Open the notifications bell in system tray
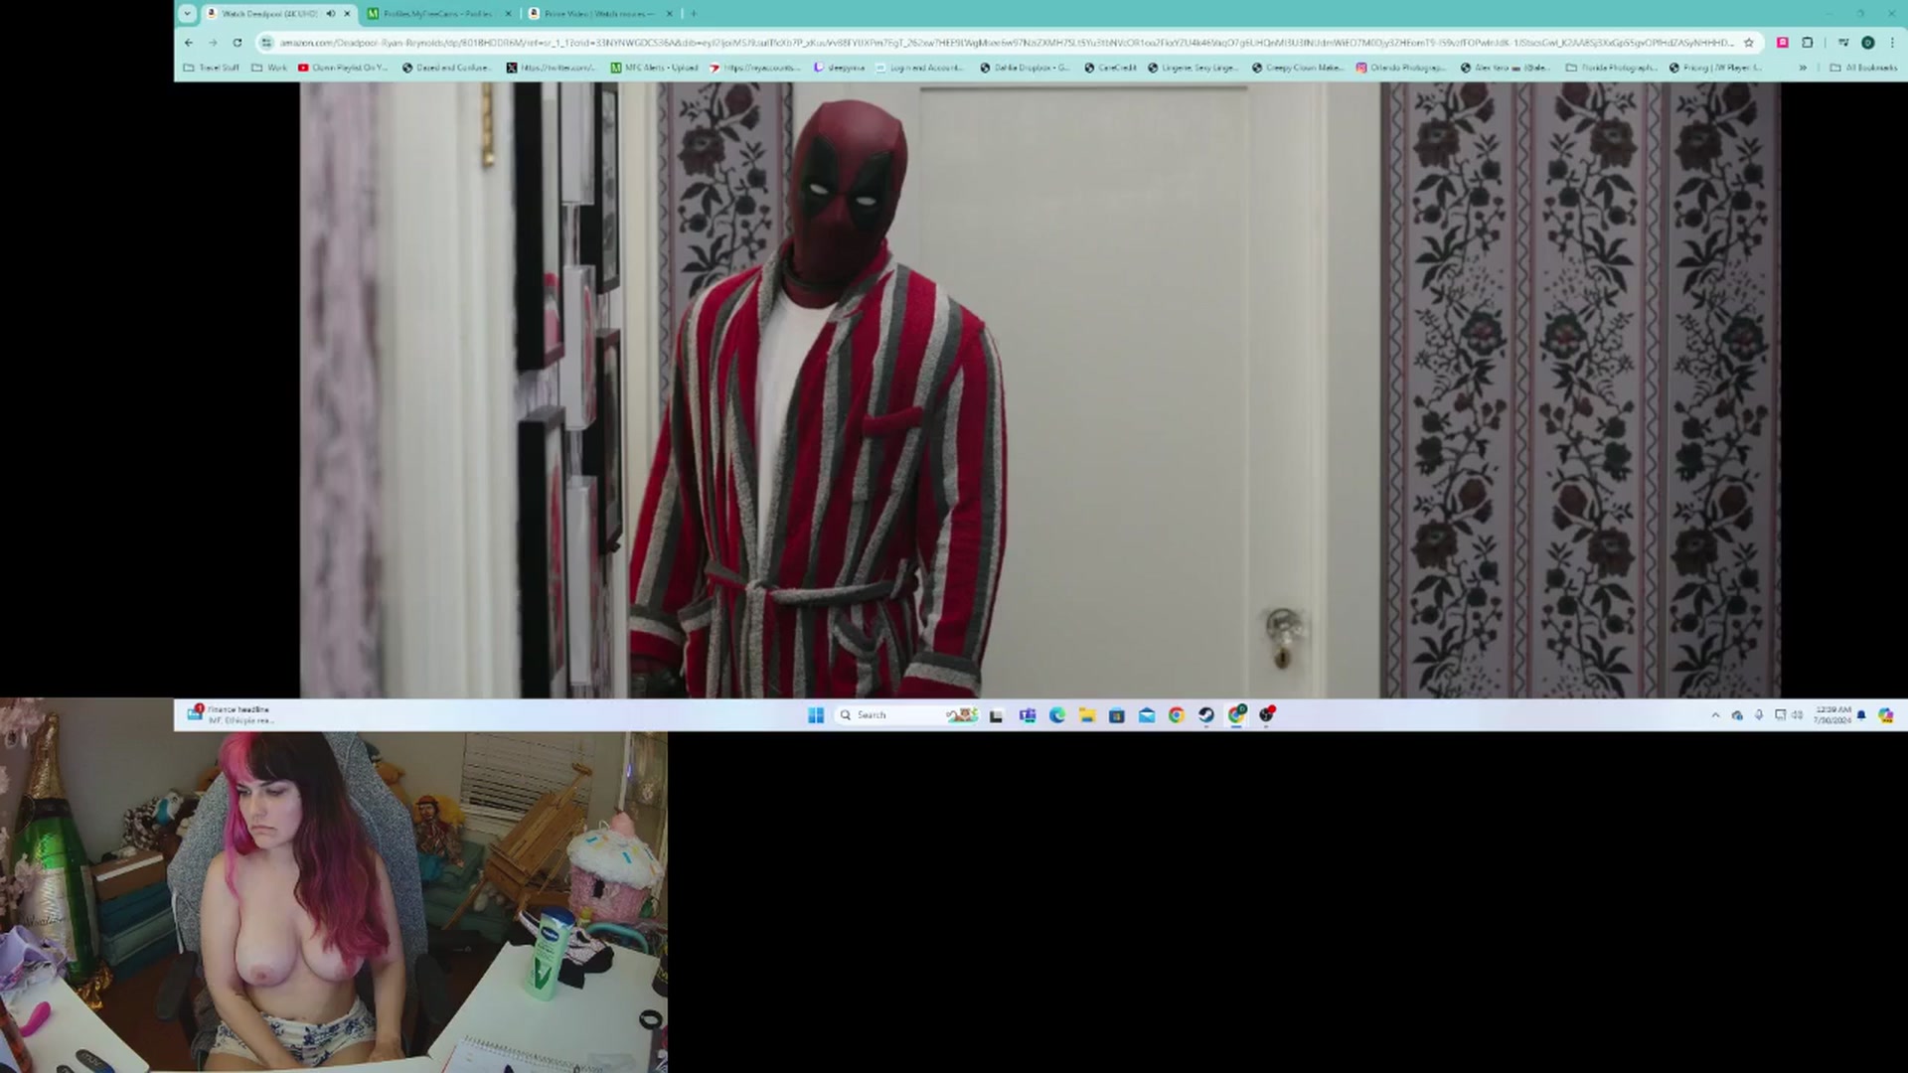 click(x=1861, y=715)
